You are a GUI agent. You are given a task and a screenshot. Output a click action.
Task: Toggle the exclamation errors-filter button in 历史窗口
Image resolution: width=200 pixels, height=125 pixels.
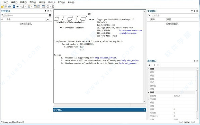point(50,15)
